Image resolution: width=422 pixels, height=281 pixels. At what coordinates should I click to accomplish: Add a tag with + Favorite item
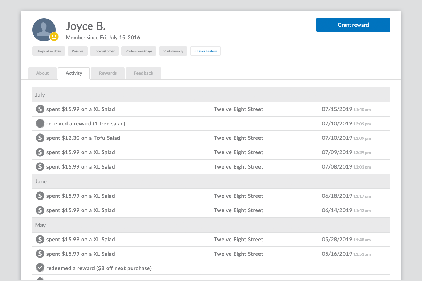[205, 51]
